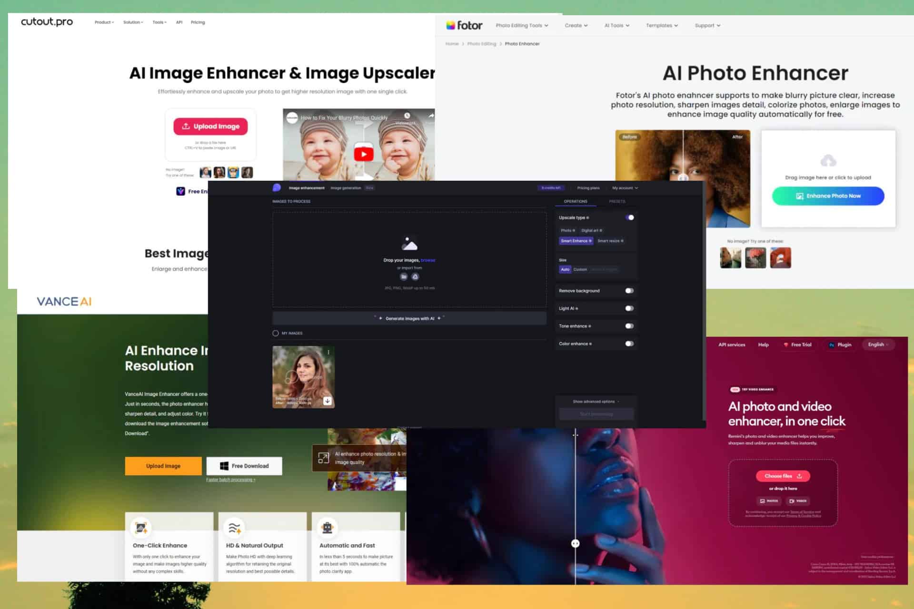The height and width of the screenshot is (609, 914).
Task: Click the orange Upload Image button in VanceAI
Action: [x=163, y=466]
